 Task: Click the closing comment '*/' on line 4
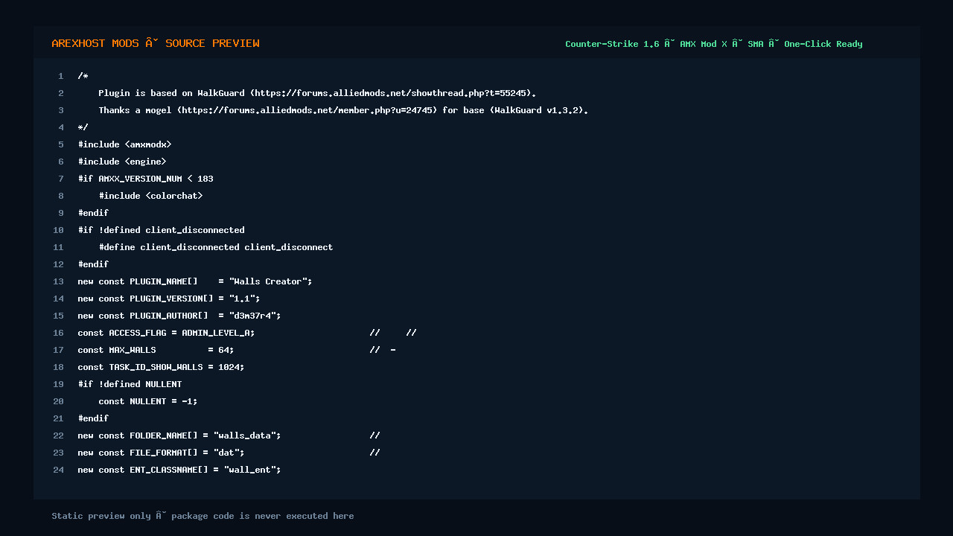(x=83, y=127)
